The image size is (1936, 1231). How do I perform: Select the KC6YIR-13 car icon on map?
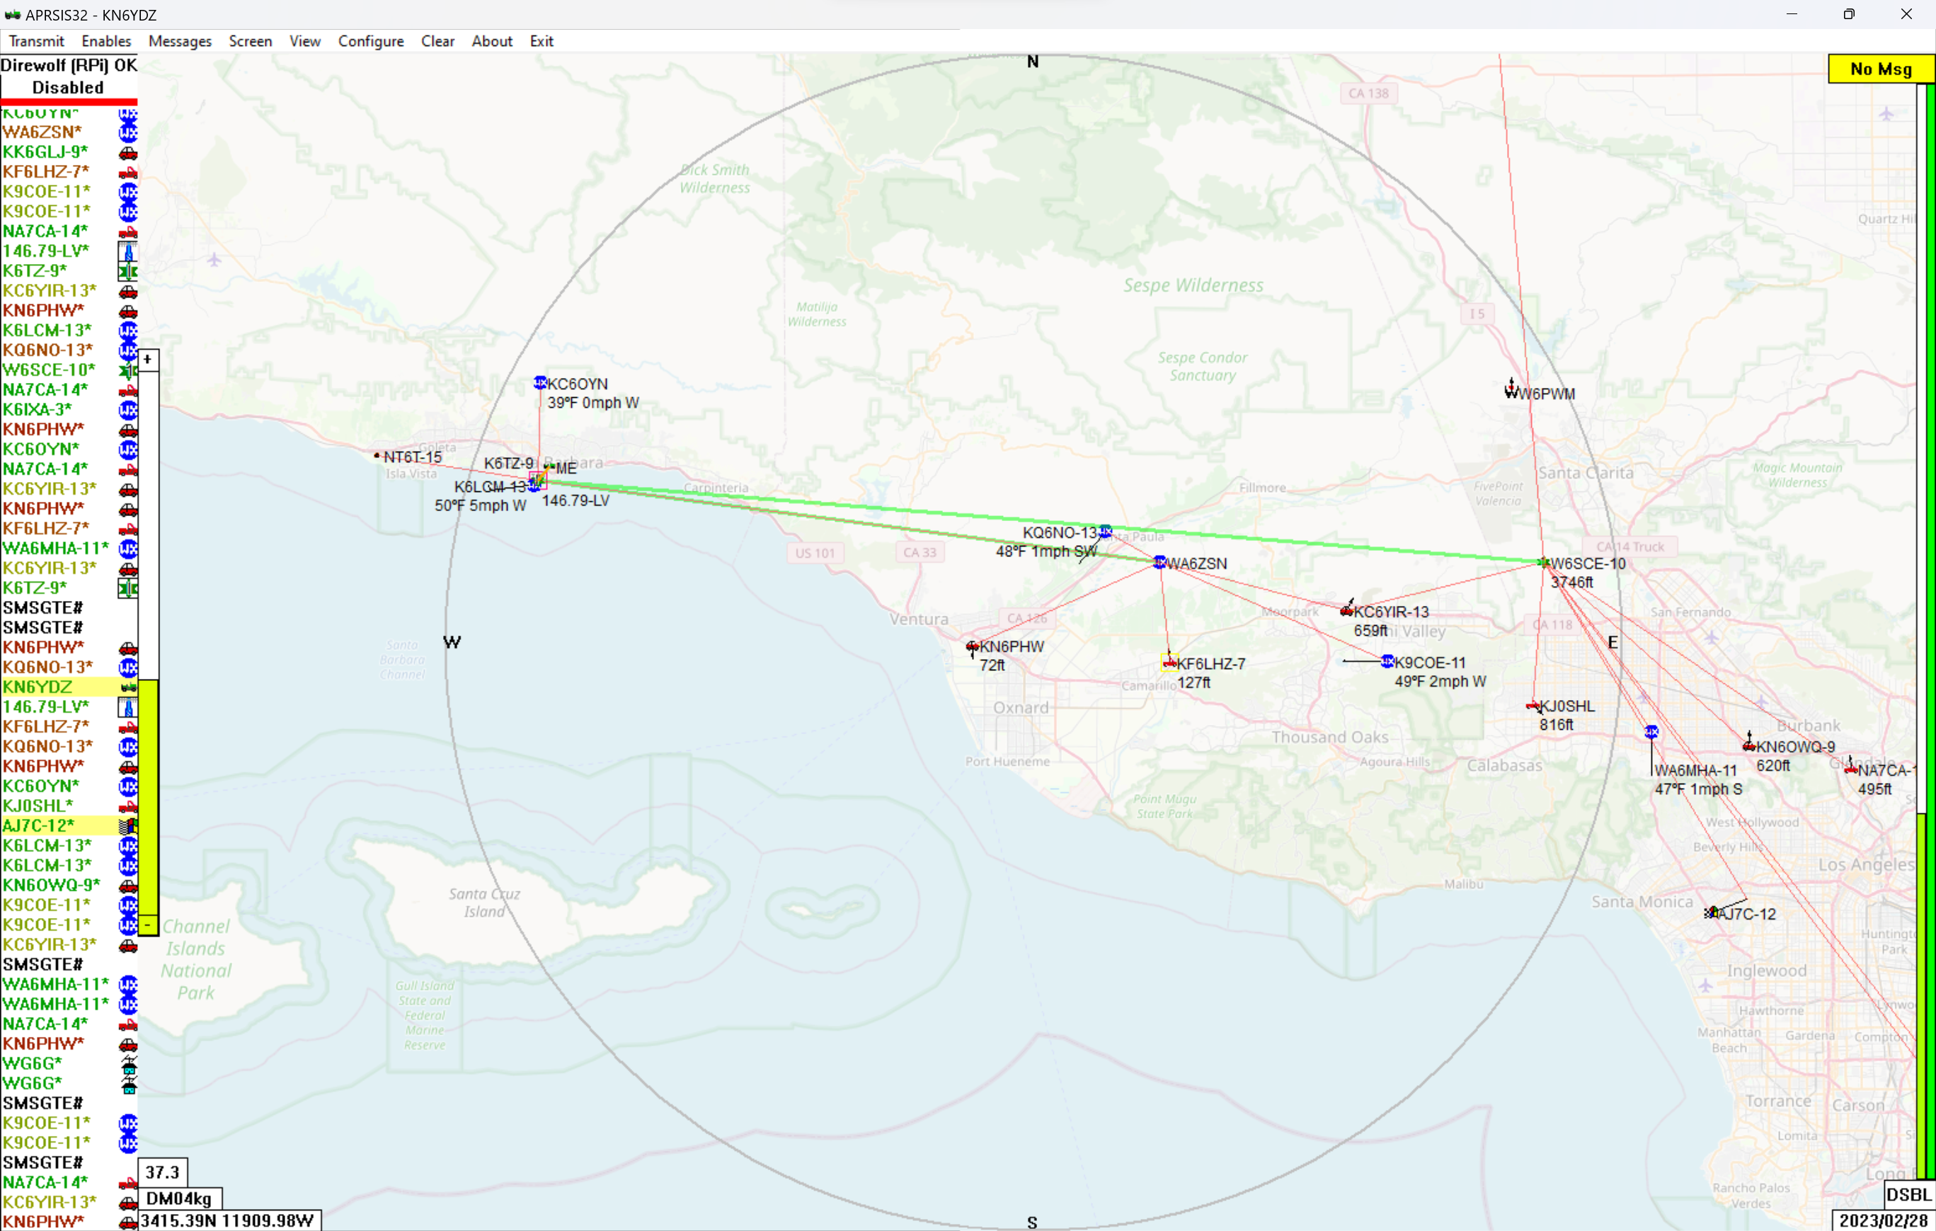click(1348, 609)
